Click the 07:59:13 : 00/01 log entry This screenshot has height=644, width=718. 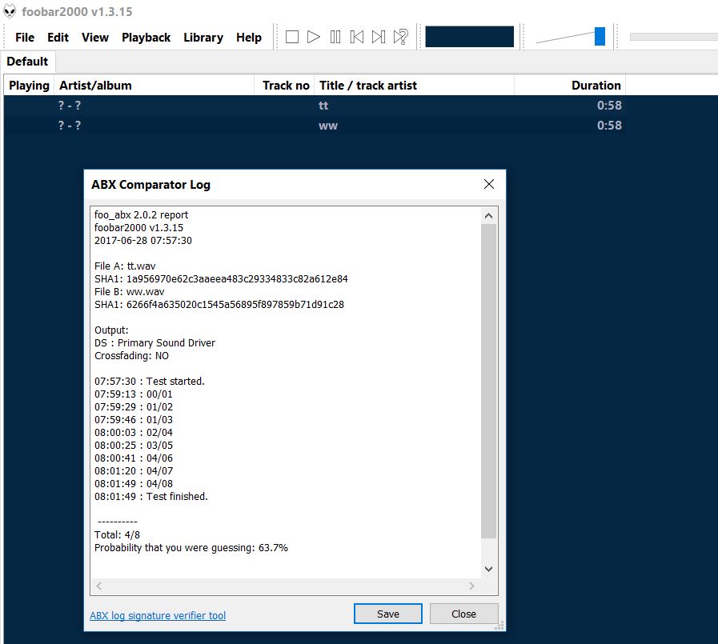134,394
